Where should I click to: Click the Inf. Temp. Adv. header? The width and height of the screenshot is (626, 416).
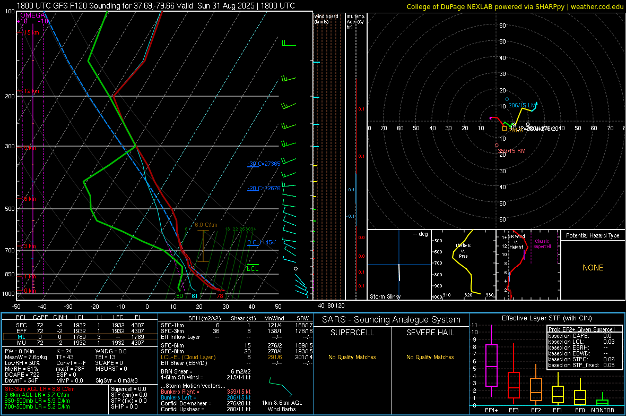click(356, 22)
